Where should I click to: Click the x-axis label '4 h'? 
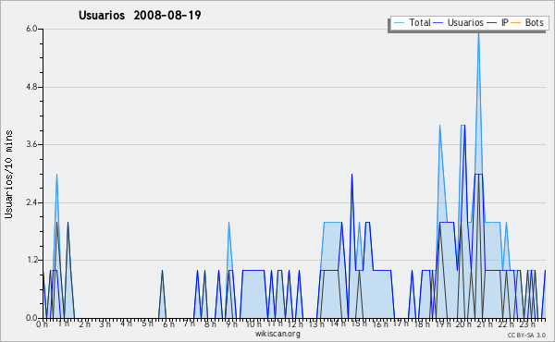[x=126, y=324]
